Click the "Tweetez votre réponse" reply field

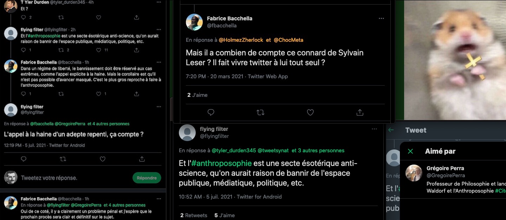tap(70, 178)
